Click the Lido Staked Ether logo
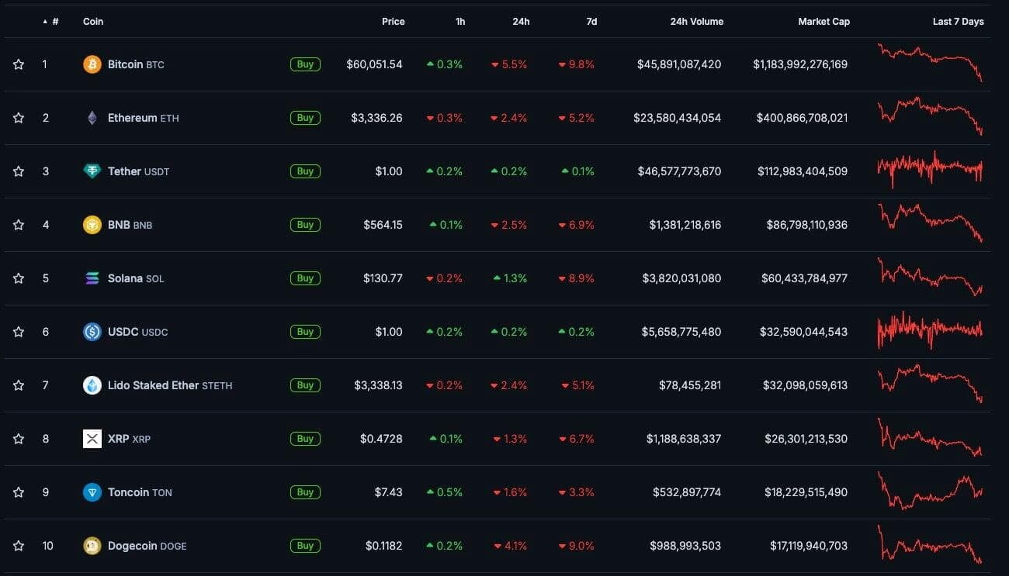This screenshot has height=576, width=1009. pyautogui.click(x=92, y=385)
